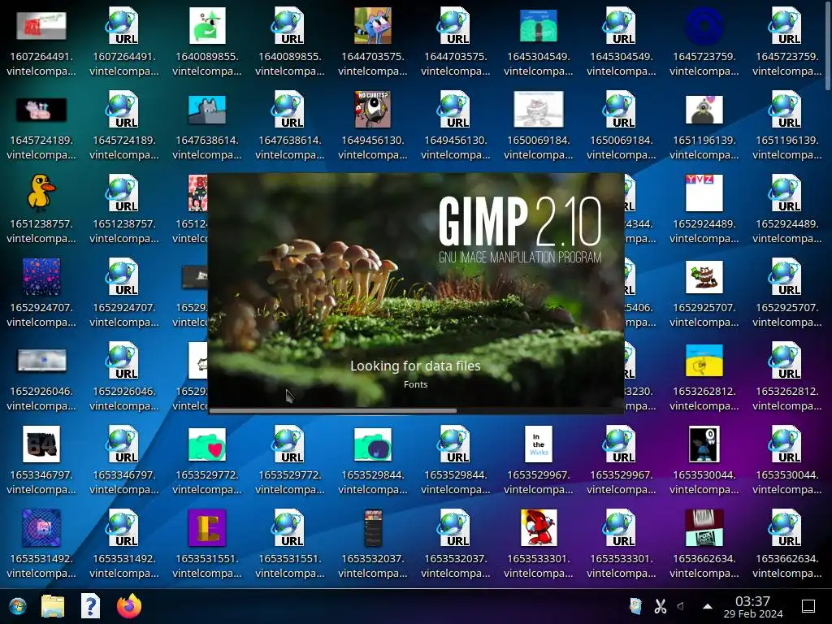Select the YVZ image file 1652924489
Image resolution: width=832 pixels, height=624 pixels.
[x=704, y=193]
